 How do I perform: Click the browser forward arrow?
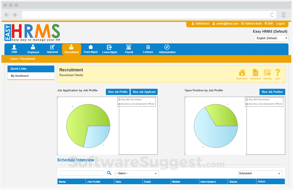pyautogui.click(x=15, y=15)
